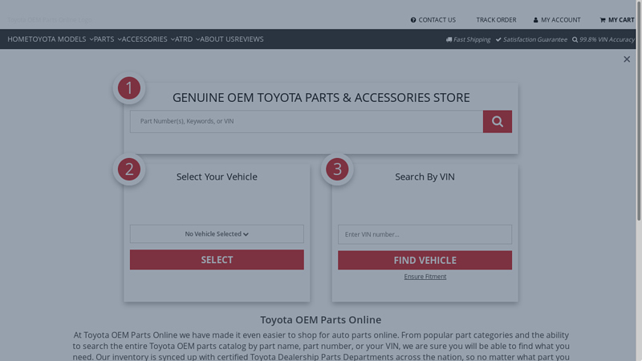Close the overlay with the X icon
Viewport: 642px width, 361px height.
coord(627,59)
